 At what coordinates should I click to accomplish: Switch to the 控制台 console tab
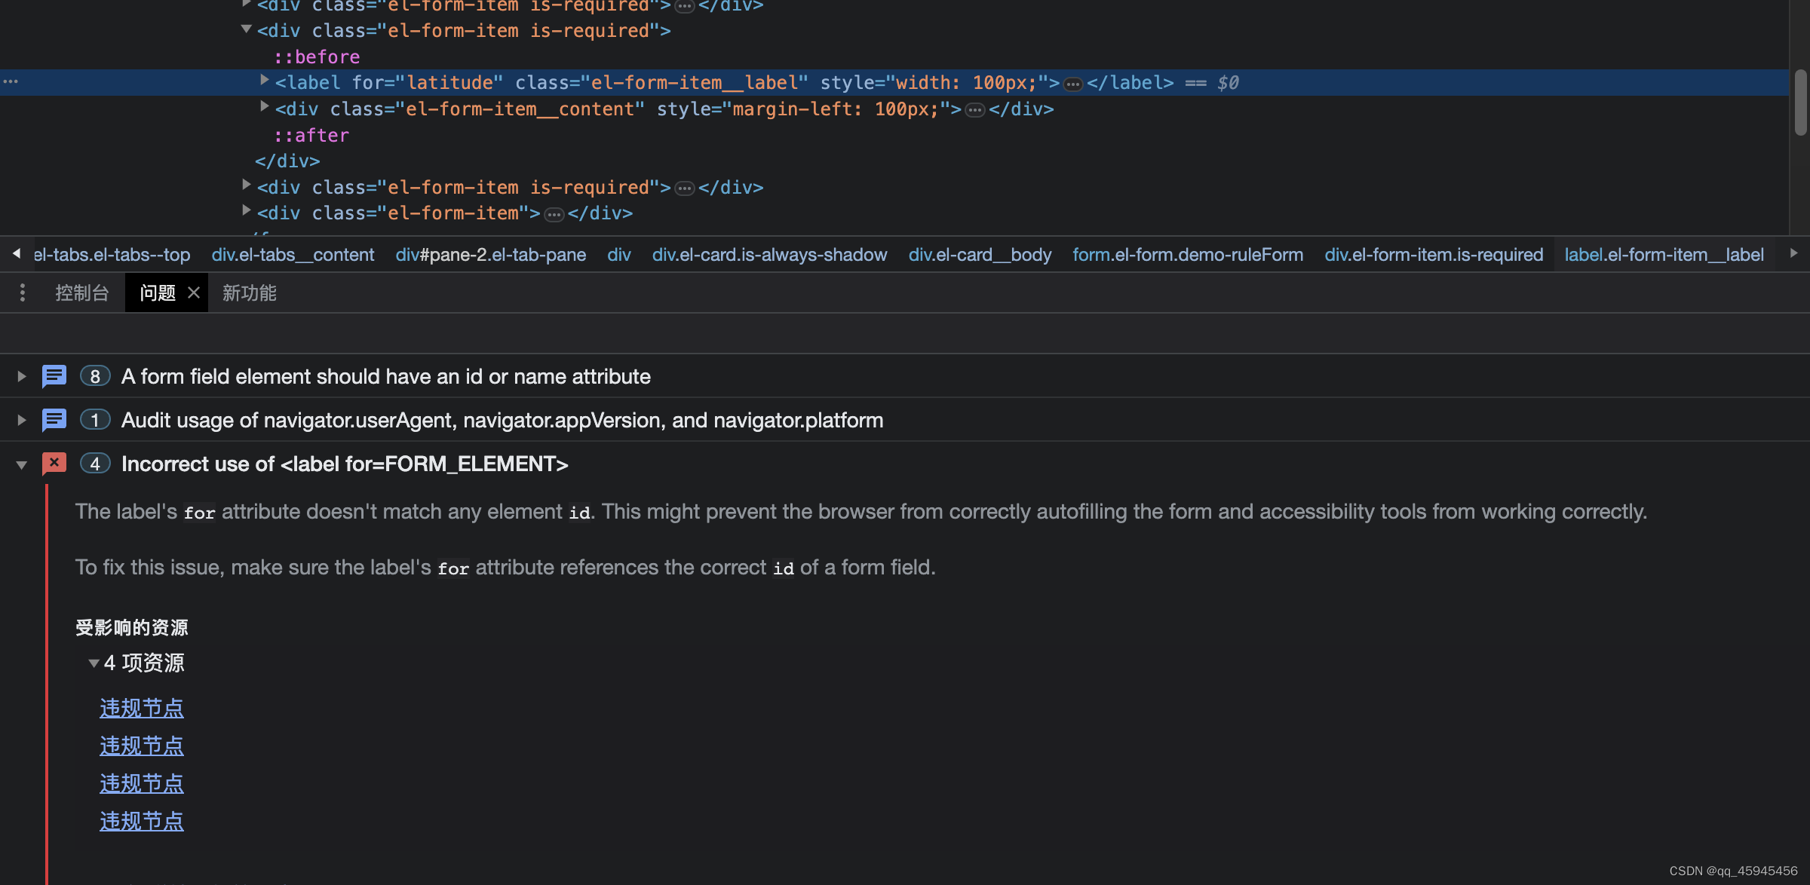[x=81, y=292]
